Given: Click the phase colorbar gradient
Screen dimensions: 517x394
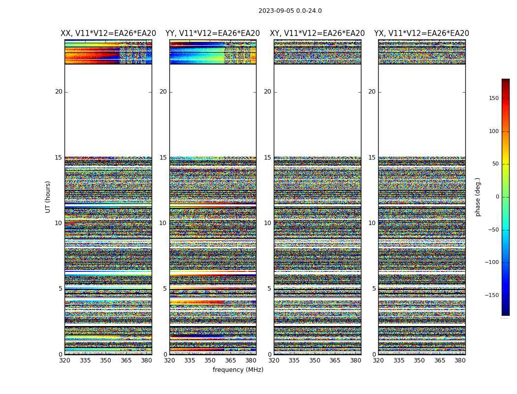Looking at the screenshot, I should click(506, 197).
